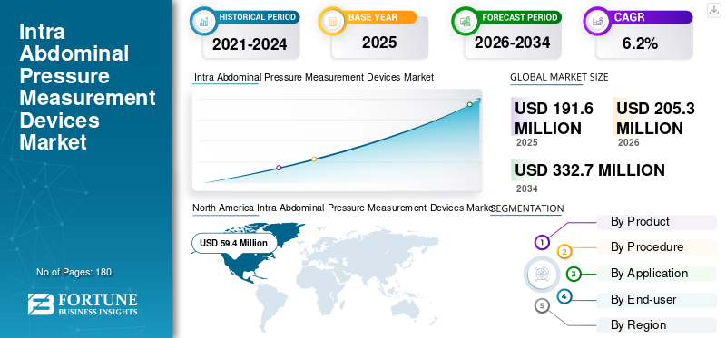Click the North America market map title

[x=345, y=208]
